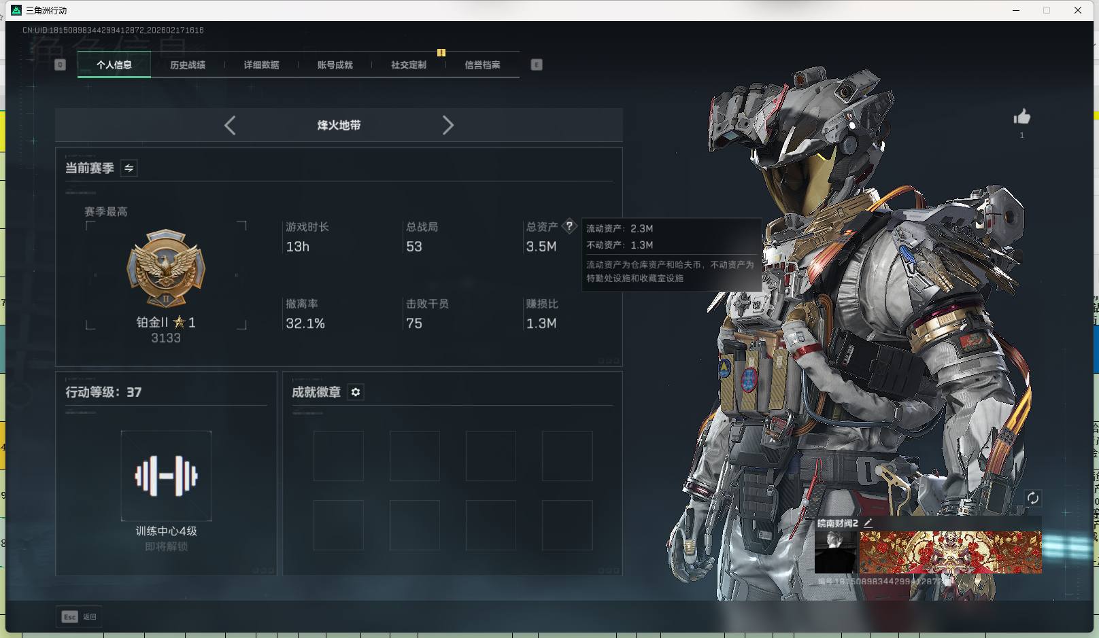This screenshot has width=1099, height=638.
Task: Switch to the 历史战绩 tab
Action: [188, 65]
